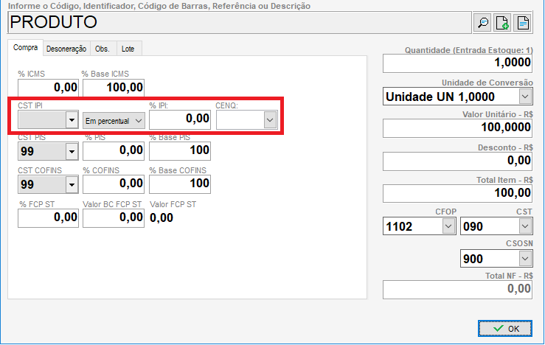
Task: Click the new document plus icon
Action: pos(503,23)
